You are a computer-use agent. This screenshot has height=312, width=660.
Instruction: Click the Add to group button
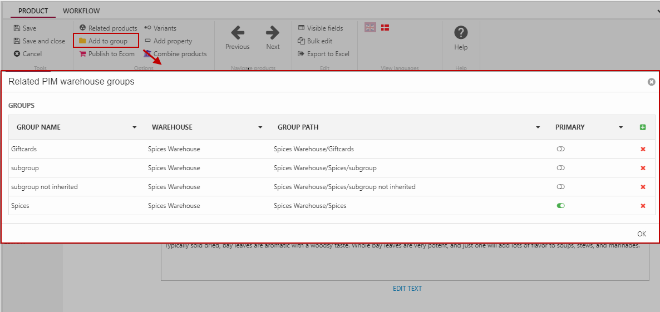[x=106, y=41]
